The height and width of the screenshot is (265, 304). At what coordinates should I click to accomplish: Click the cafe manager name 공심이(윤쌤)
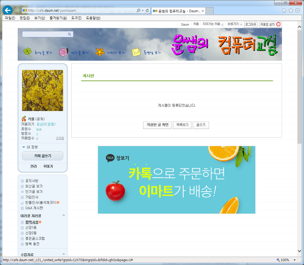46,124
